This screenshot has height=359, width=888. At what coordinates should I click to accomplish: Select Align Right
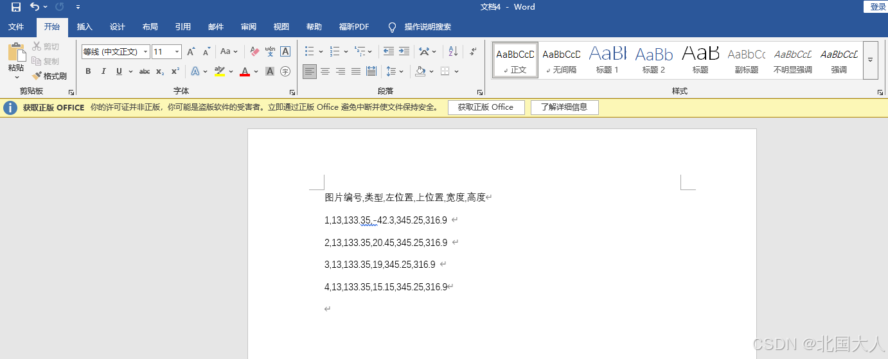click(341, 71)
